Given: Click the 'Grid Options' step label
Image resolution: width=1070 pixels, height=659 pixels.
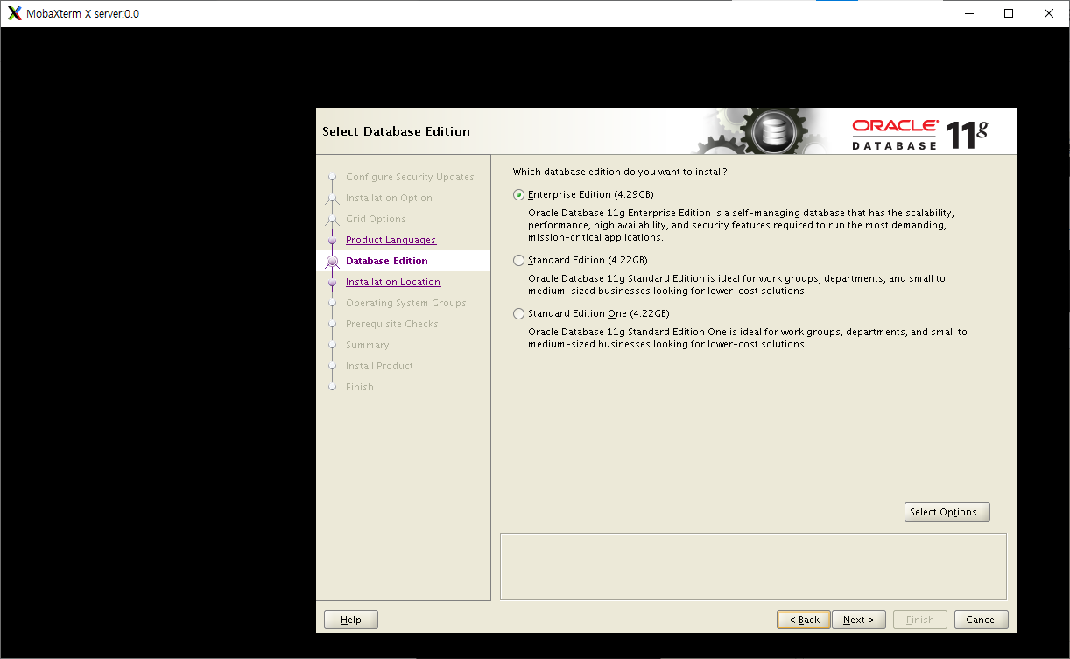Looking at the screenshot, I should click(376, 219).
